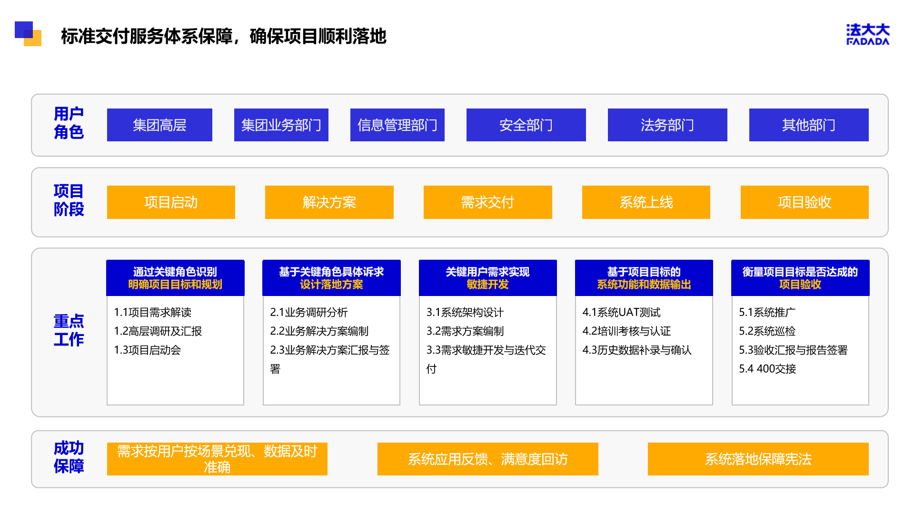Click the 项目启动 phase box

[171, 202]
